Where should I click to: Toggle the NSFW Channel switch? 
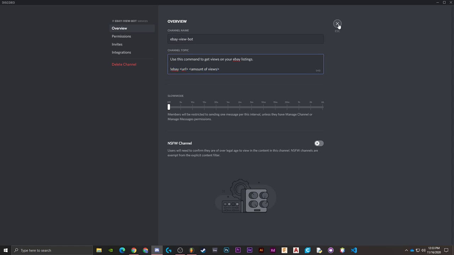pos(319,143)
